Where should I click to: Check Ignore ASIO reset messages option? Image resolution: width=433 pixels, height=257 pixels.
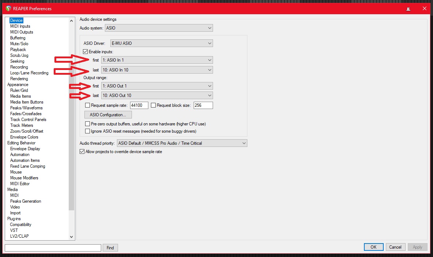pyautogui.click(x=88, y=131)
